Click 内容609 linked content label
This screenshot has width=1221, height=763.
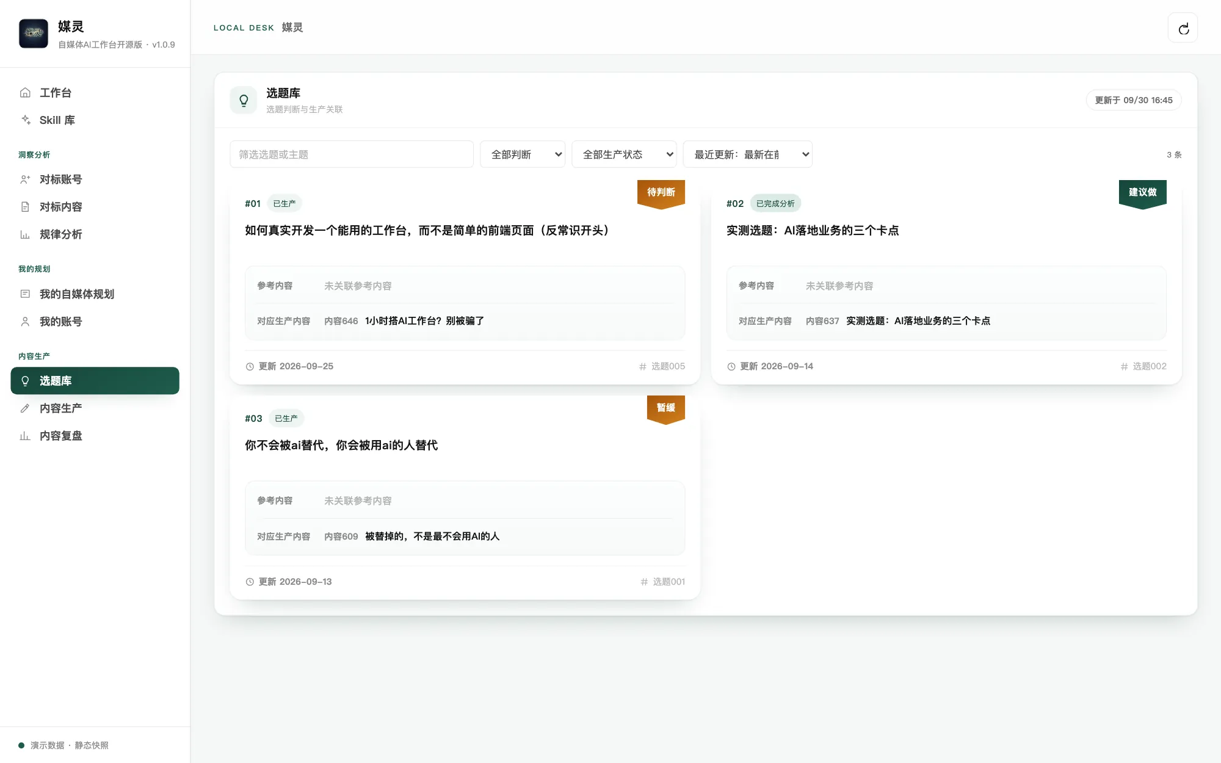coord(341,537)
